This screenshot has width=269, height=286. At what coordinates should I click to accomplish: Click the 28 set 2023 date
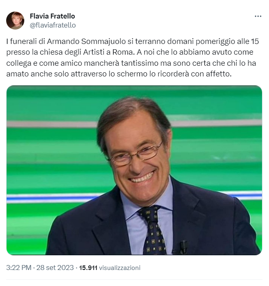pyautogui.click(x=55, y=268)
